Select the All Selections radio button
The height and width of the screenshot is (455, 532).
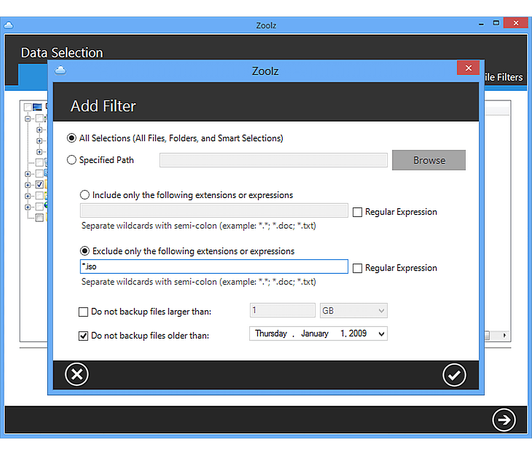tap(71, 138)
